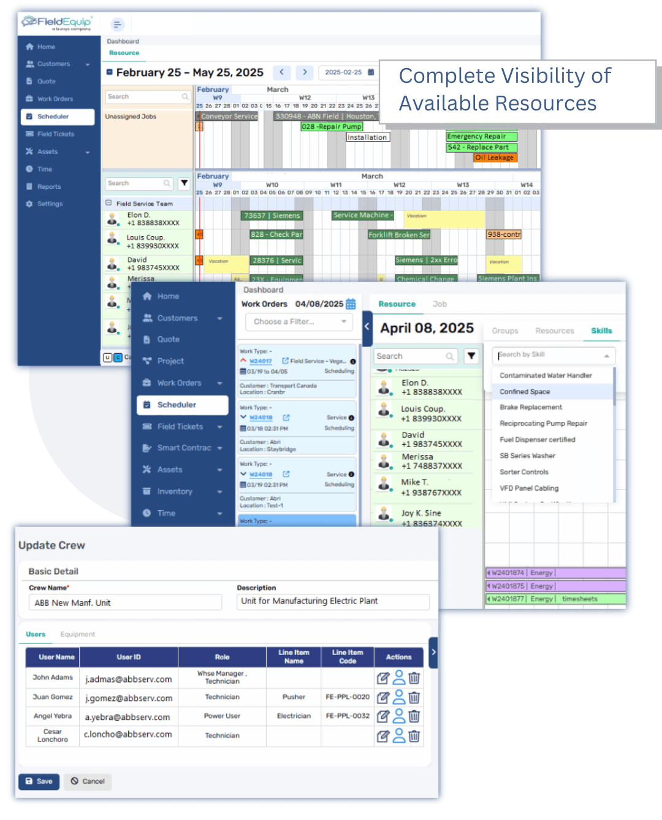Collapse the Field Service Team group
The width and height of the screenshot is (662, 820).
tap(108, 203)
